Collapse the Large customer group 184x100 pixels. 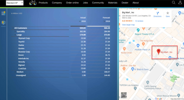click(15, 35)
